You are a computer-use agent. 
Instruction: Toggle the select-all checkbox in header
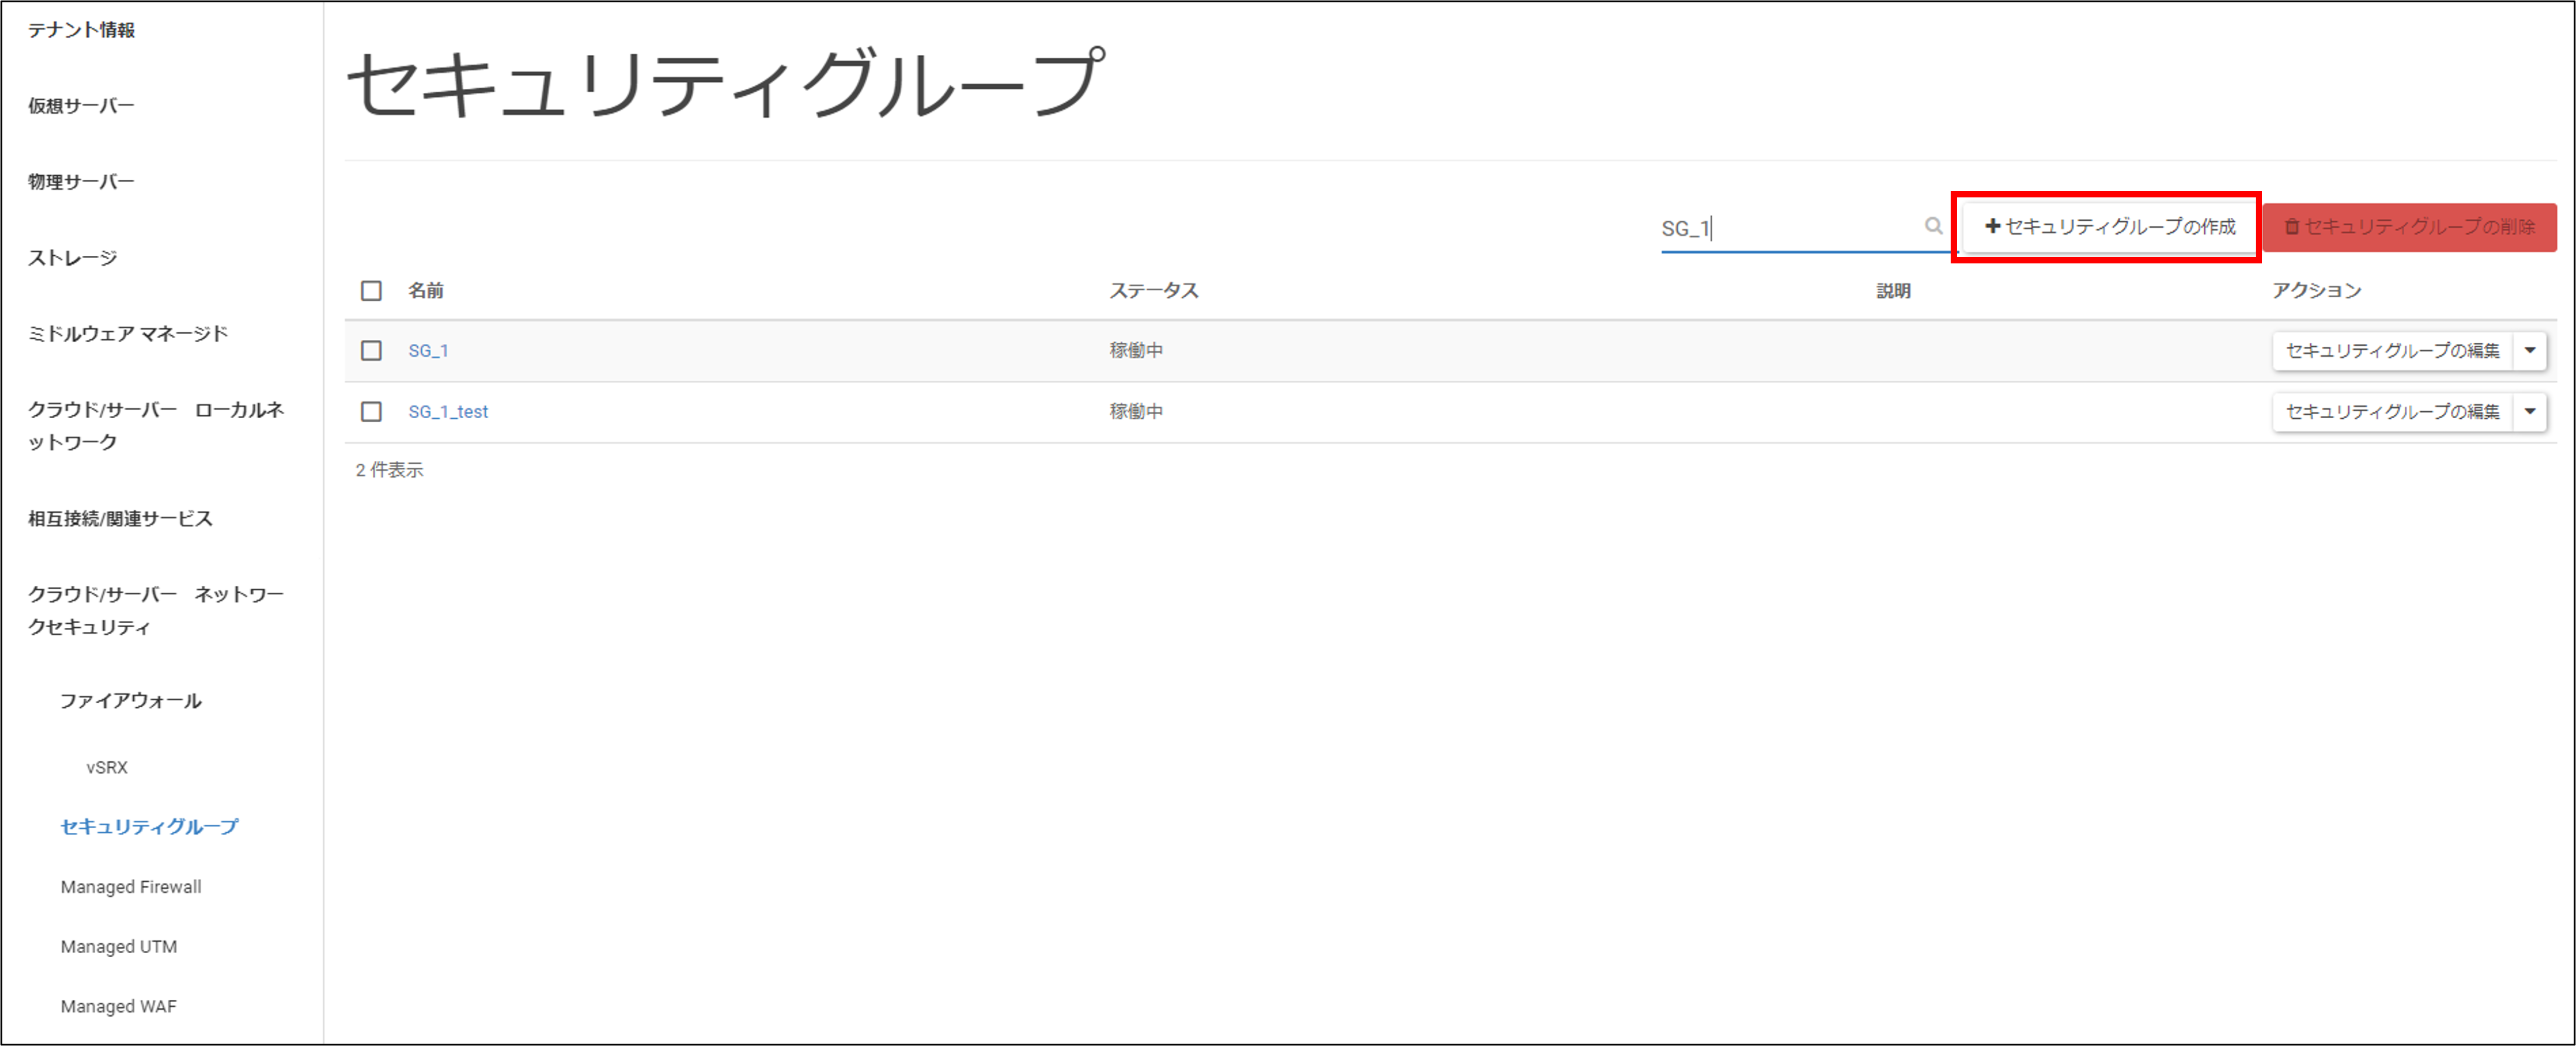tap(371, 291)
